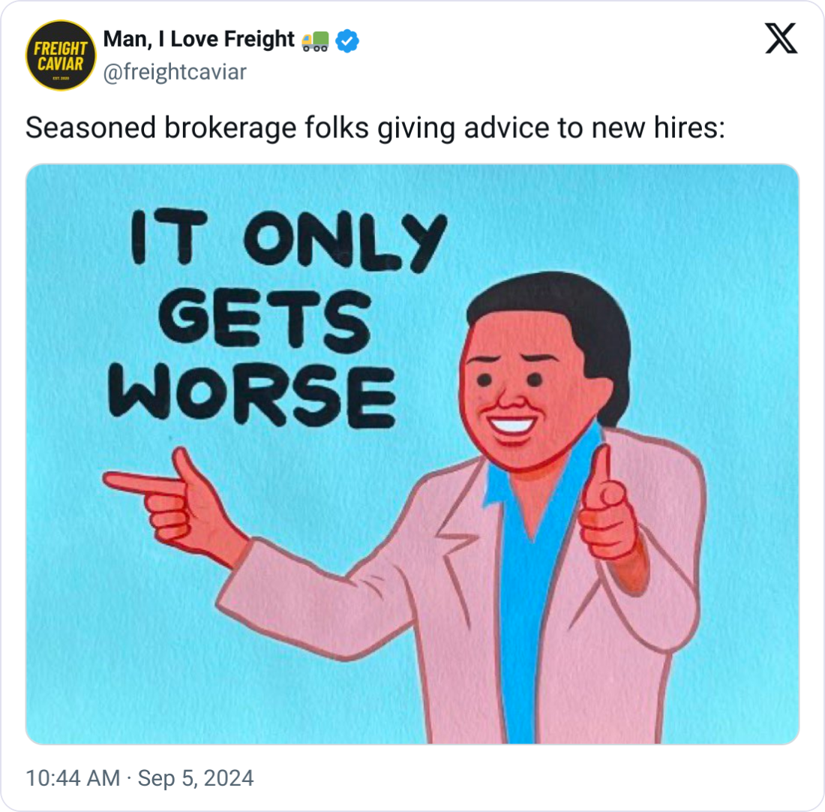Click the Sep 5, 2024 date
This screenshot has width=825, height=812.
[x=196, y=777]
